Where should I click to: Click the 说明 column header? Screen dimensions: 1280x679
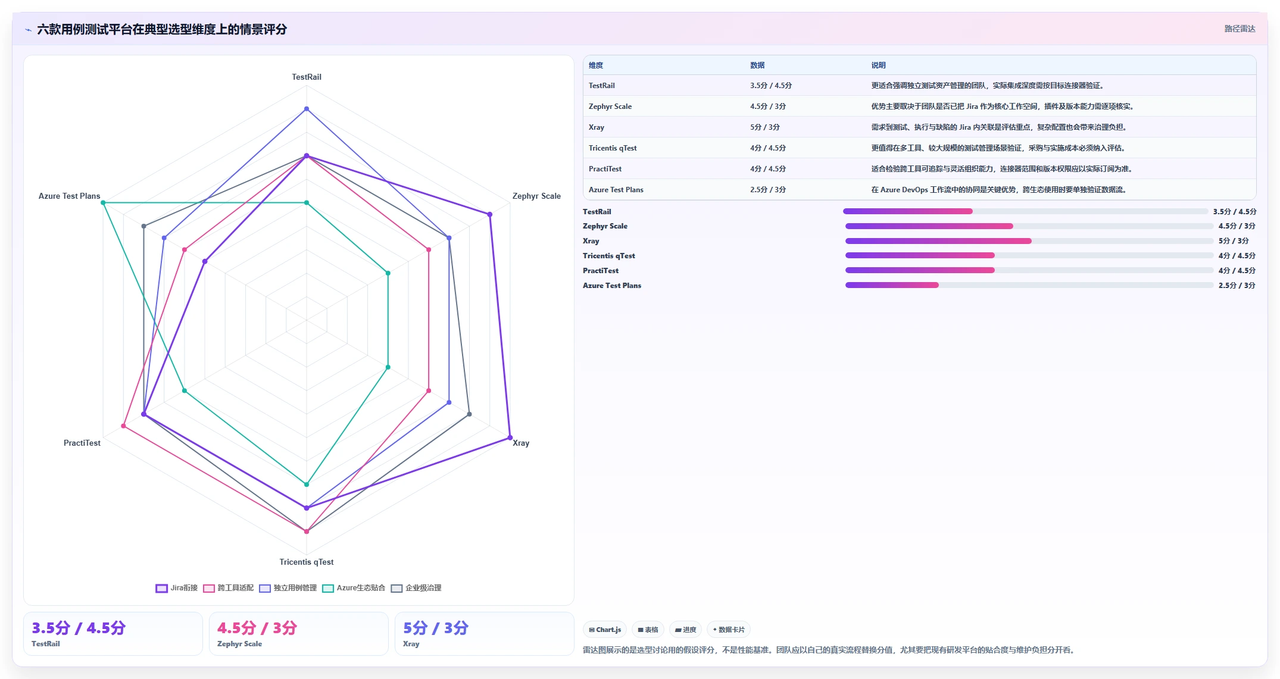[878, 65]
